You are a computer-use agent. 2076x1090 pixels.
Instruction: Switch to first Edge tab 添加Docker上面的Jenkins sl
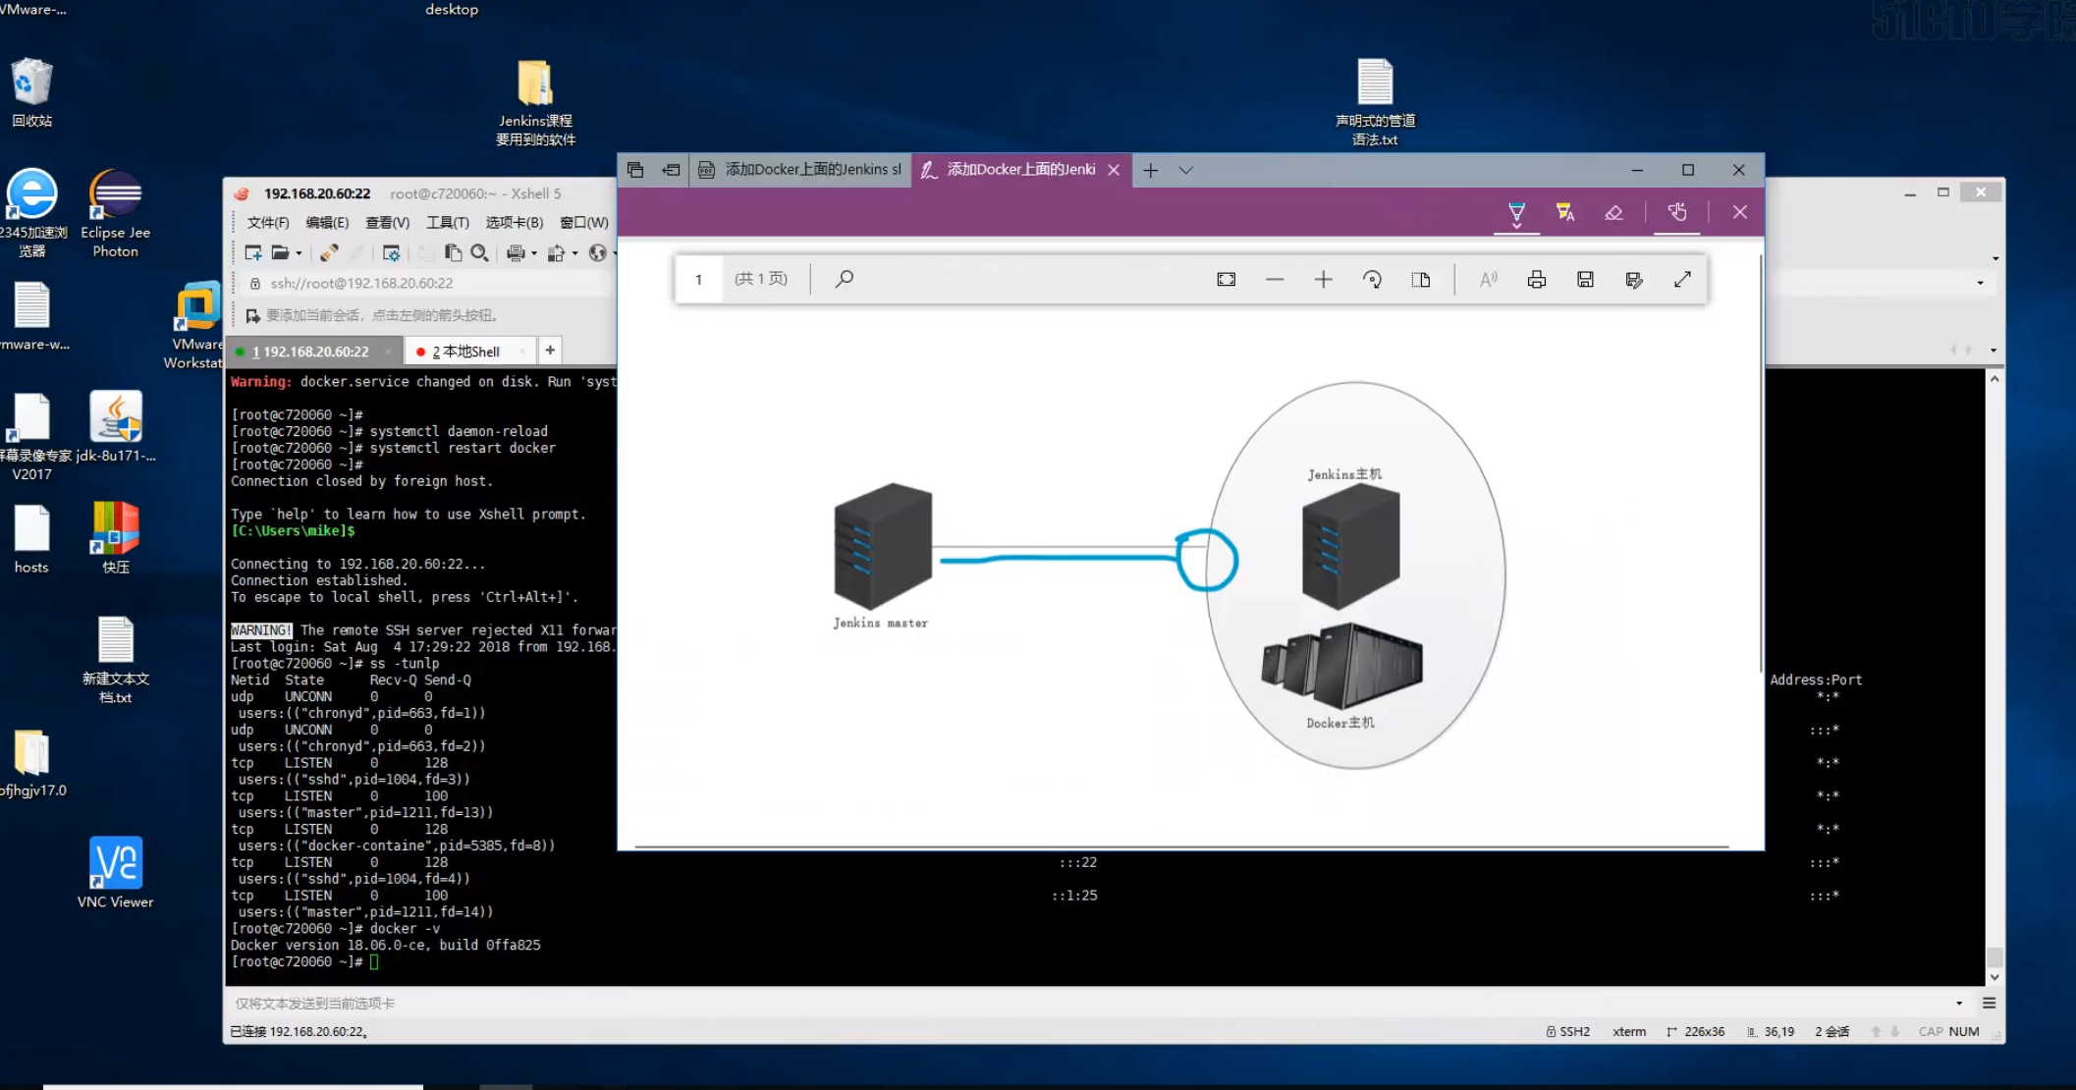point(800,170)
